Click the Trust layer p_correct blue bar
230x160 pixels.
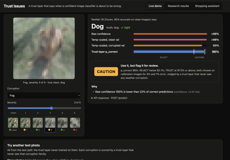tap(169, 52)
